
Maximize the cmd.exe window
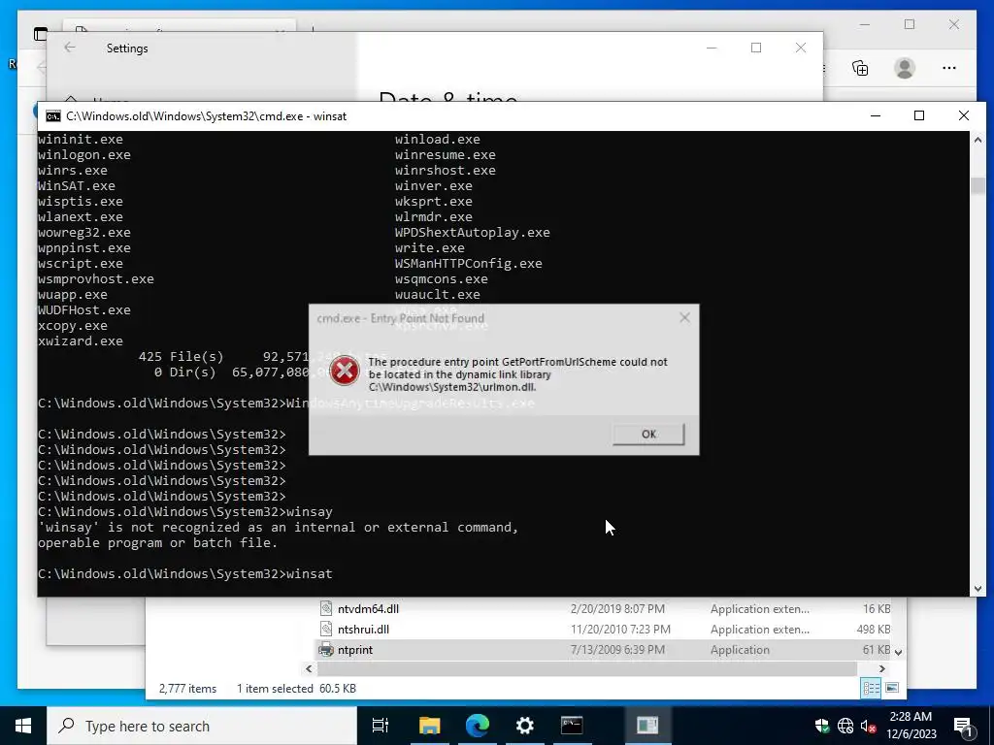919,116
